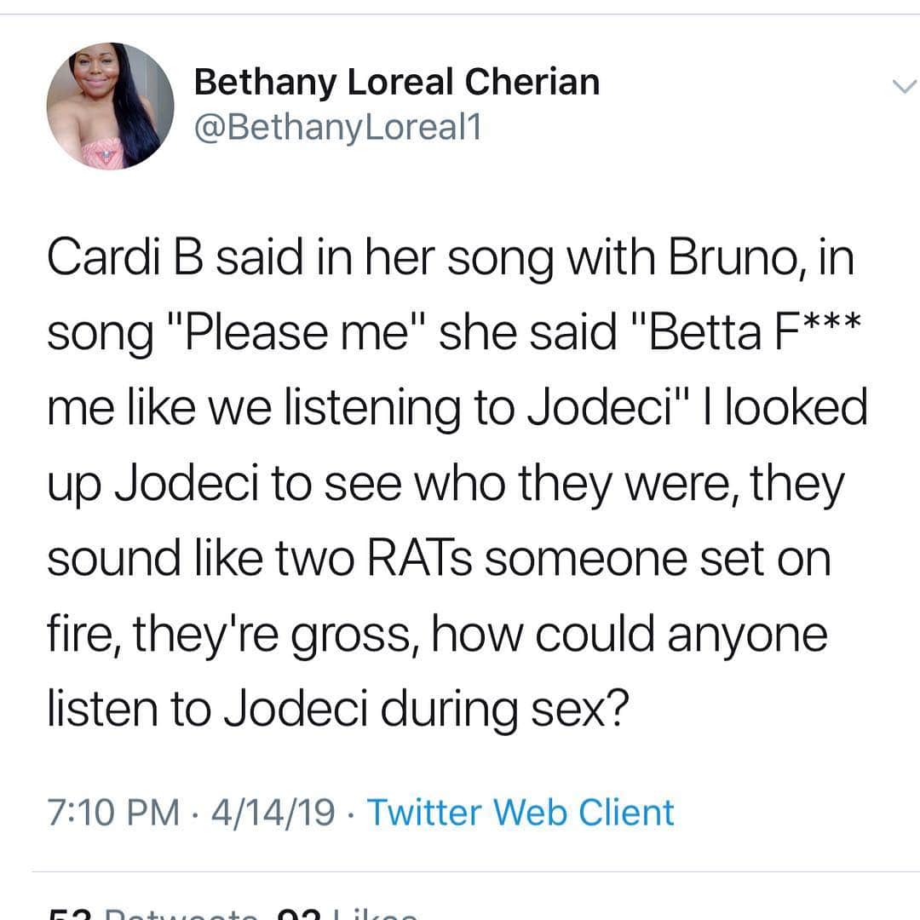Click the 4/14/19 tweet date
The width and height of the screenshot is (920, 920).
click(x=273, y=813)
